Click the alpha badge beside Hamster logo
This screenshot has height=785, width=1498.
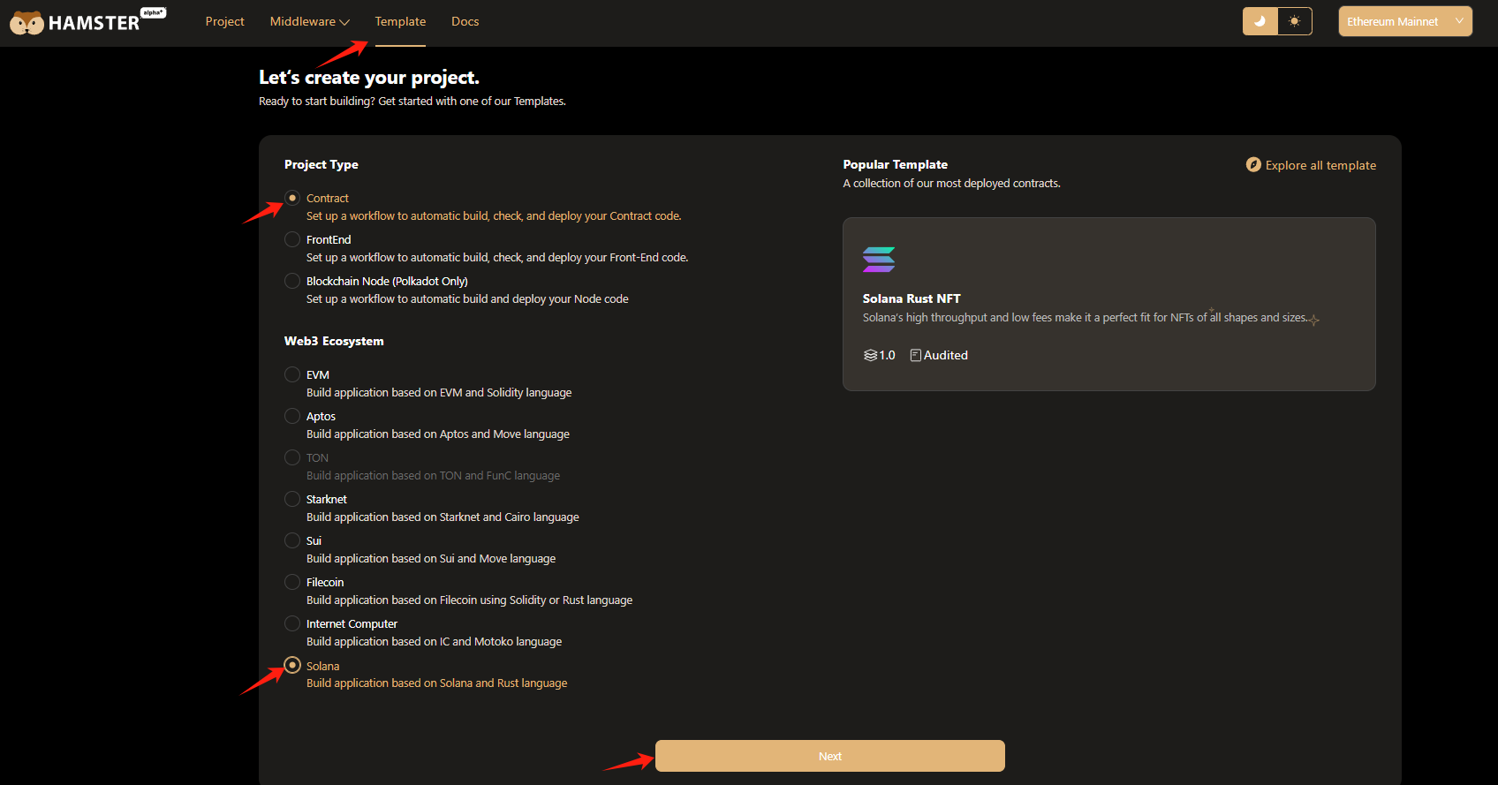[x=154, y=12]
